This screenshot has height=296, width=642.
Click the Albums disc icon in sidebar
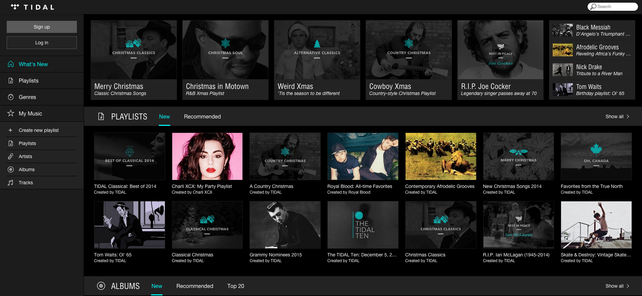tap(11, 169)
